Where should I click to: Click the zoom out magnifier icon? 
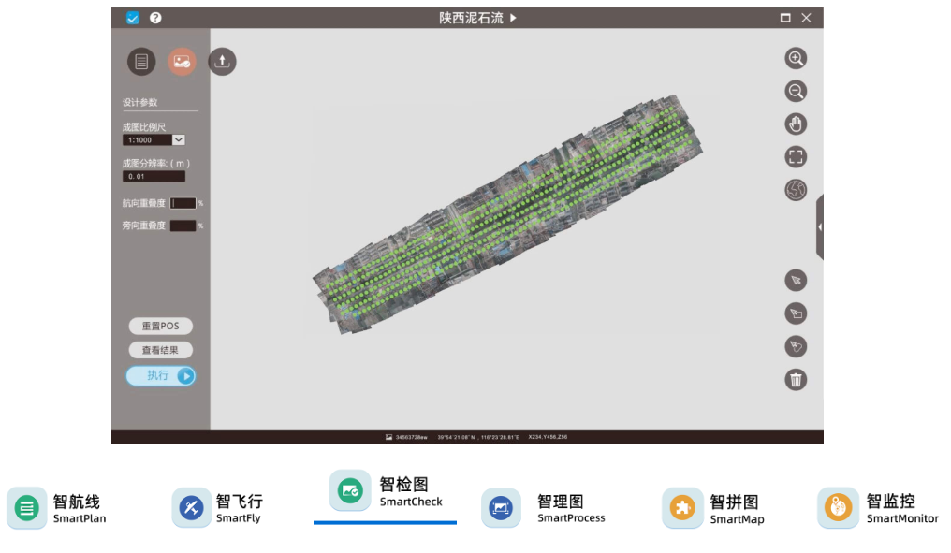796,92
